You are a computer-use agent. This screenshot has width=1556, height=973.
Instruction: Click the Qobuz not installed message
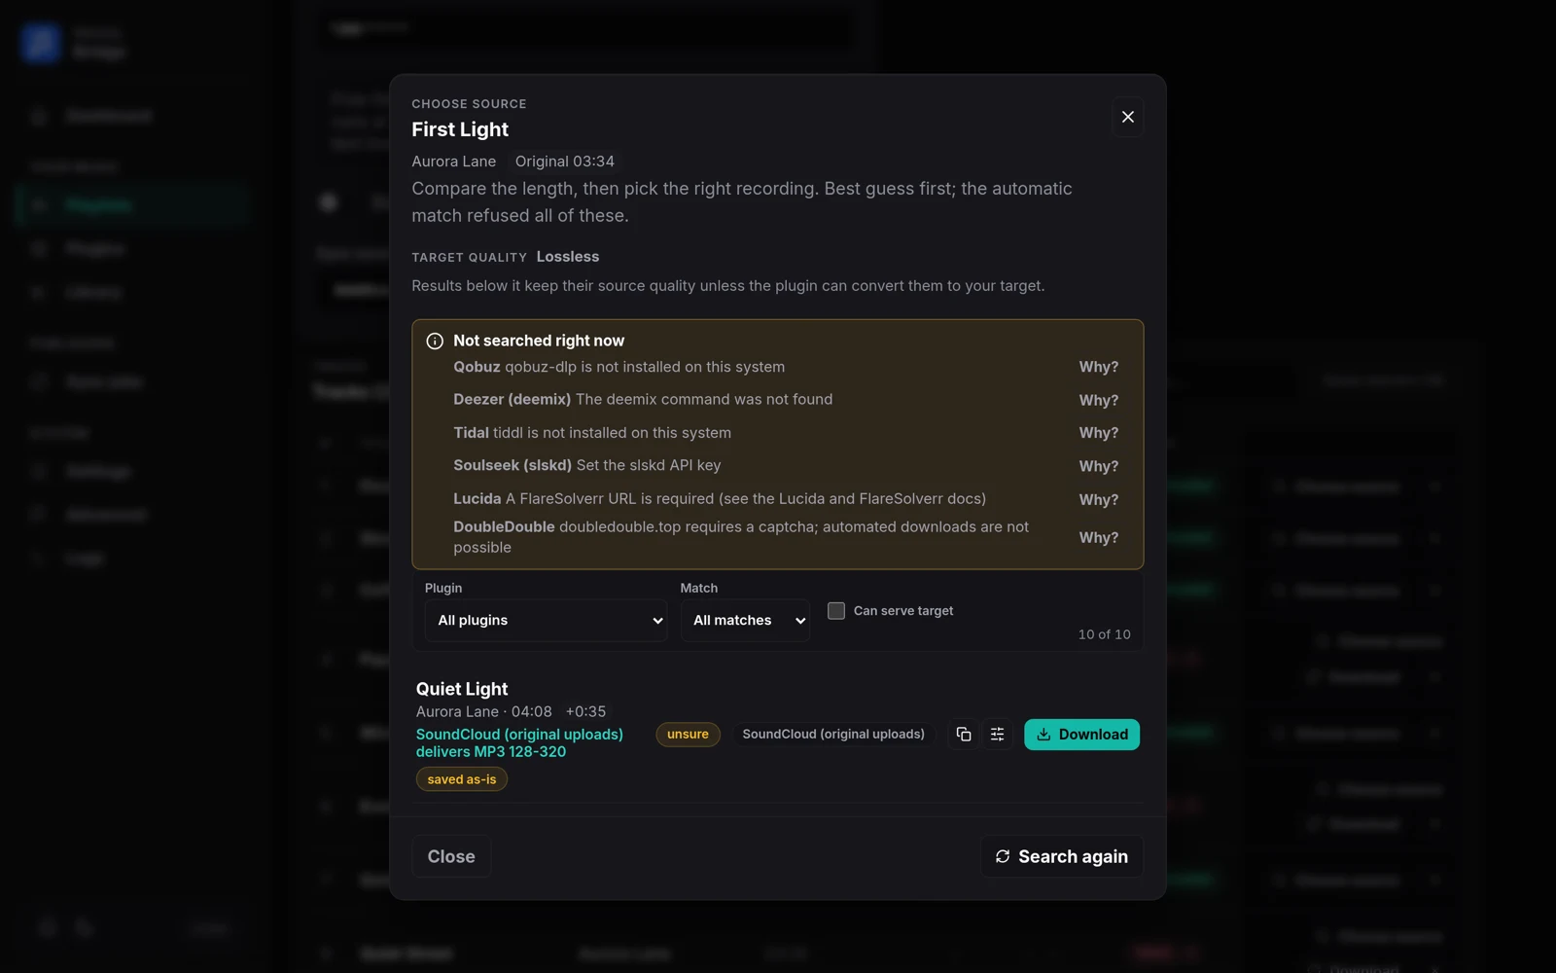coord(645,367)
